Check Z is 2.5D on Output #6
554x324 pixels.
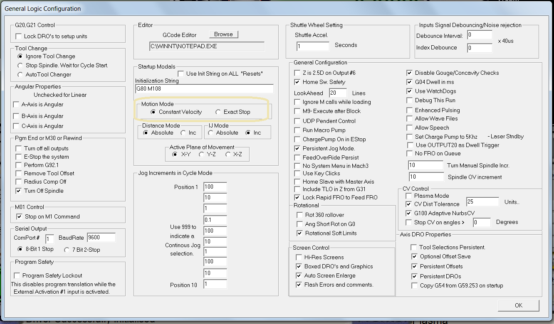click(297, 73)
